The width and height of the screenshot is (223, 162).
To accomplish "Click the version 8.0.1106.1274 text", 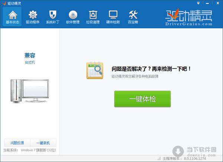I will point(195,159).
